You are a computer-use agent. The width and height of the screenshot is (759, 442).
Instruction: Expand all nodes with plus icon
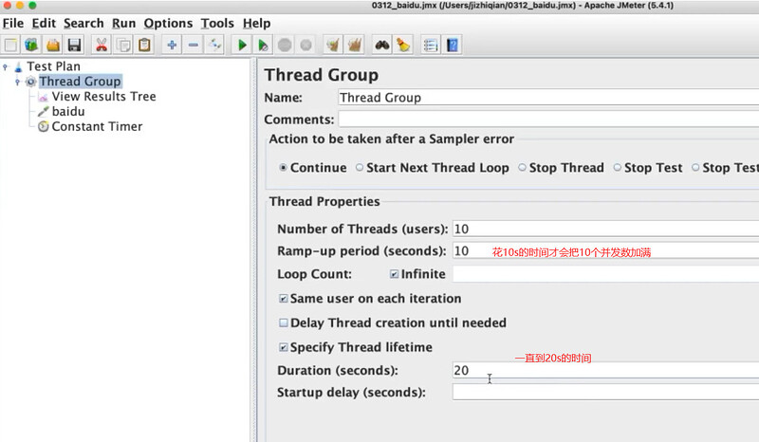(172, 45)
